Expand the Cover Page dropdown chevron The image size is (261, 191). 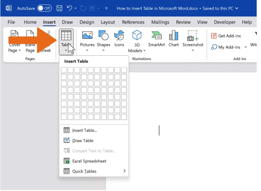click(x=20, y=51)
